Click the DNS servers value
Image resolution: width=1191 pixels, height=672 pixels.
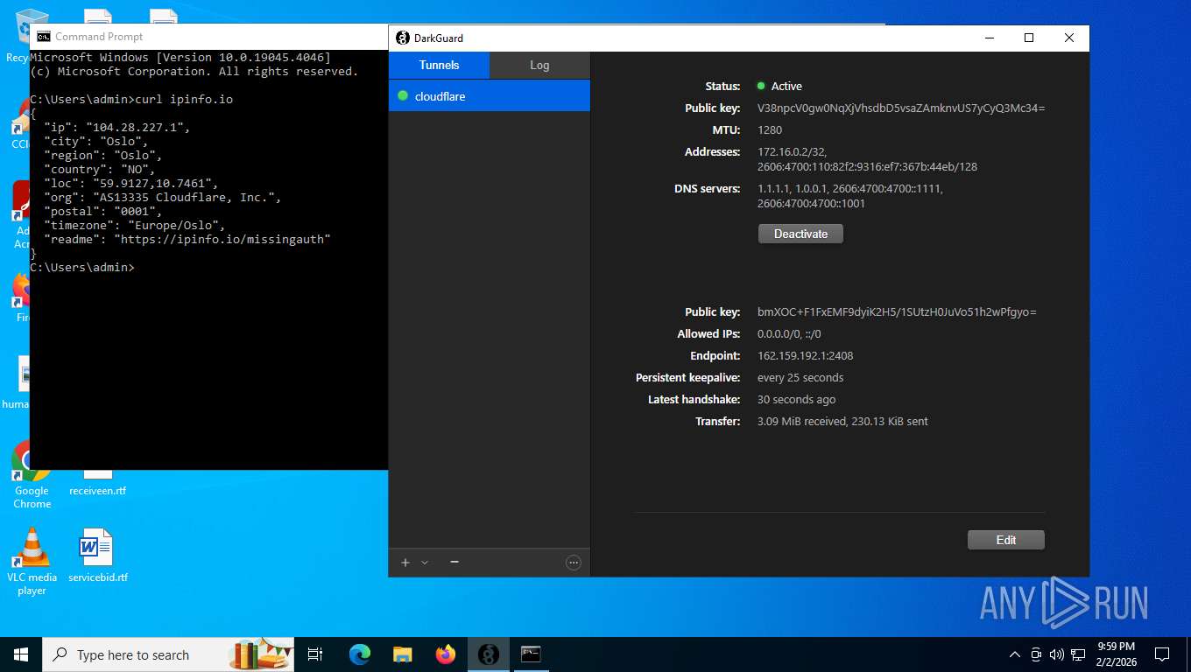(x=850, y=196)
